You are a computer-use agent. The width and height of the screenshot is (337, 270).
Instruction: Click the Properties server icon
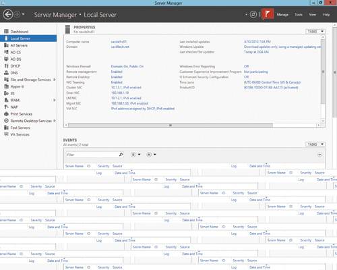pos(67,29)
